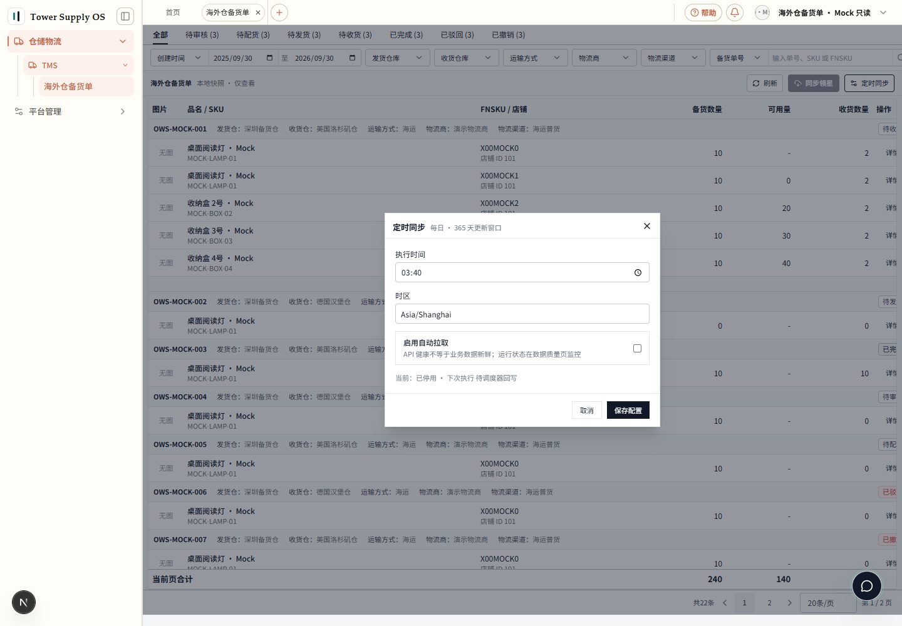Switch to the 待发货 (3) tab
Image resolution: width=902 pixels, height=626 pixels.
[304, 34]
